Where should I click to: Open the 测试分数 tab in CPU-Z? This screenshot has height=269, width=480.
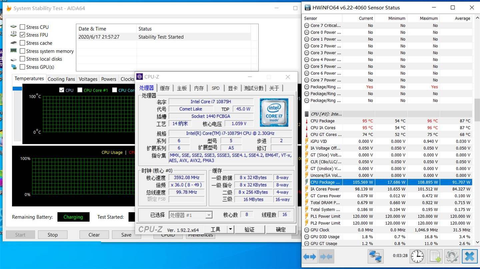coord(254,88)
